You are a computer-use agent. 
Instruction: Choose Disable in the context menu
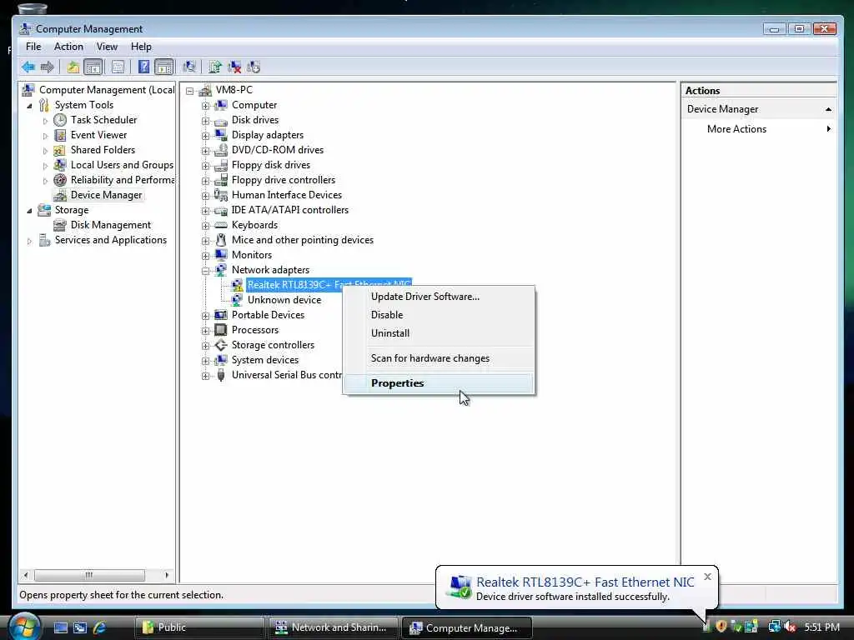(x=439, y=315)
